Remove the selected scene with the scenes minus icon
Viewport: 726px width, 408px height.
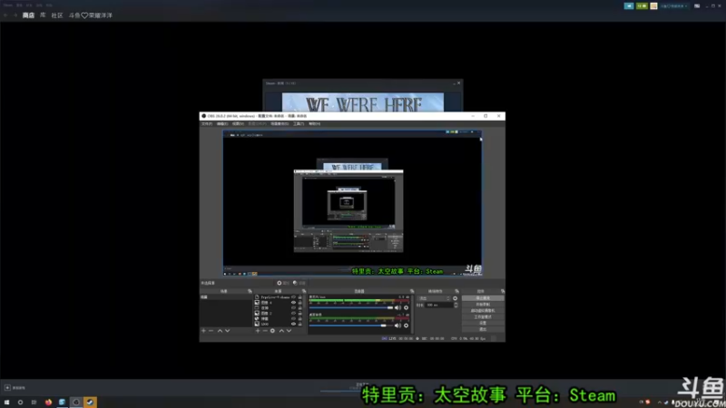[x=211, y=331]
